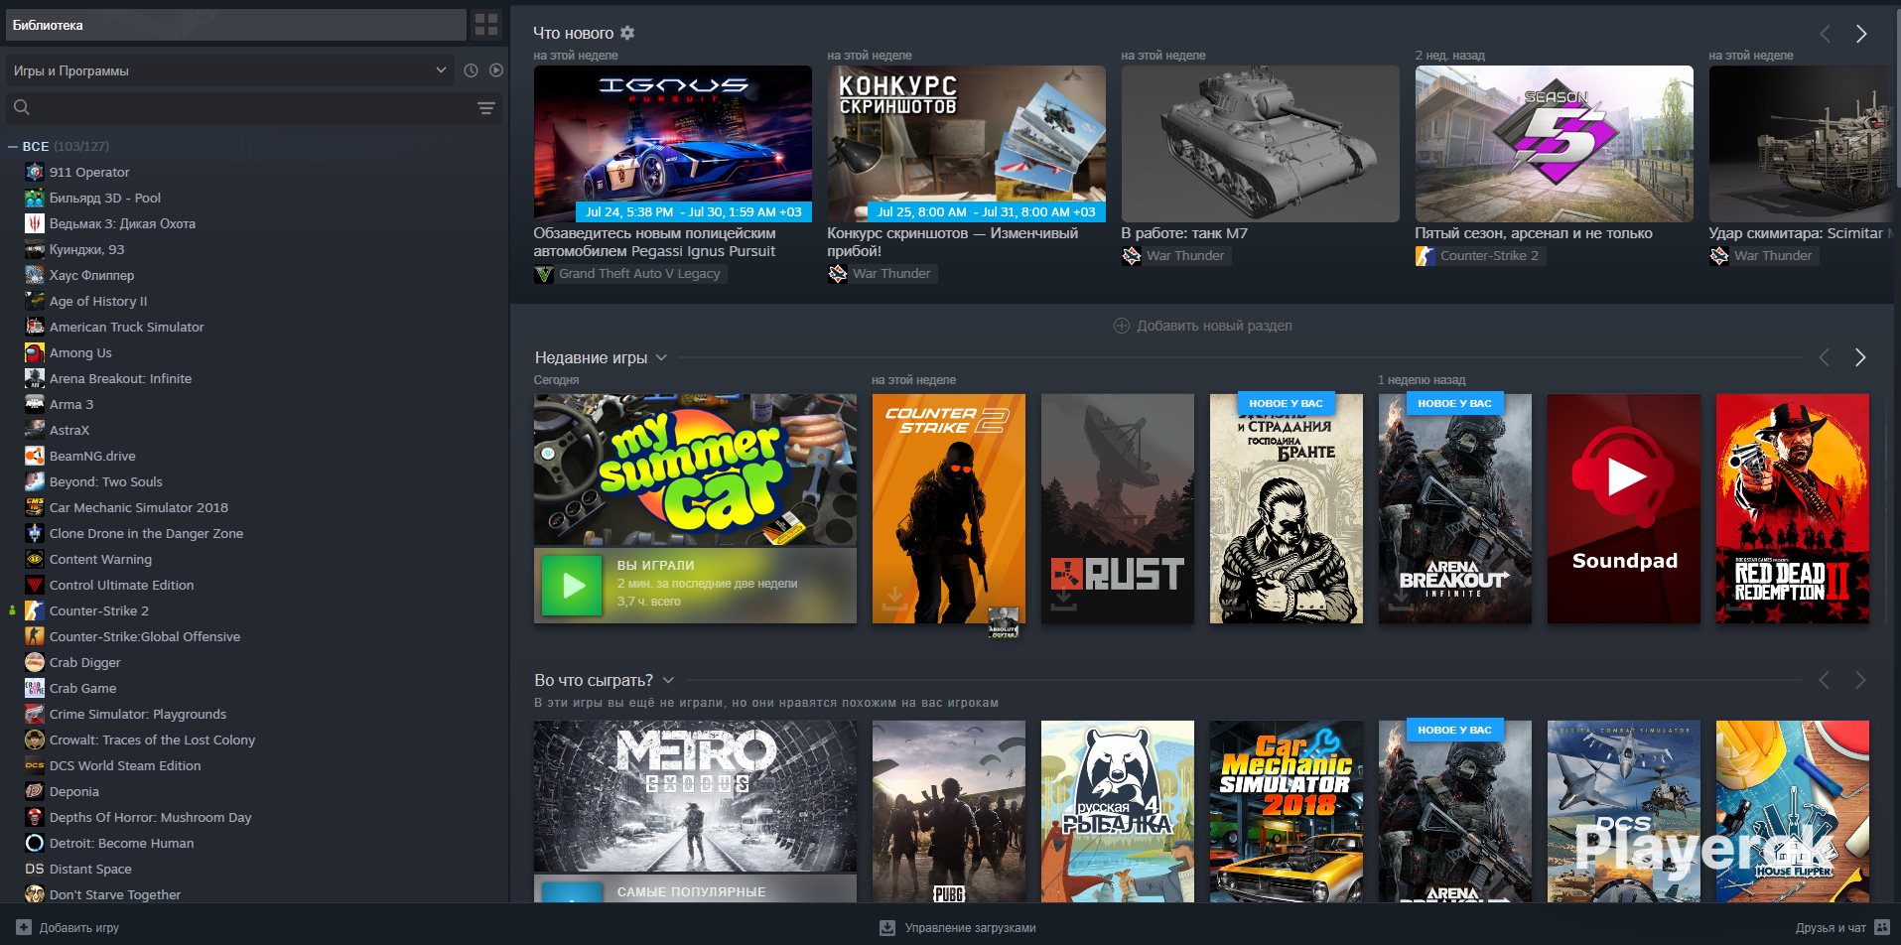Click Deponia icon in library list
The width and height of the screenshot is (1901, 945).
tap(35, 791)
